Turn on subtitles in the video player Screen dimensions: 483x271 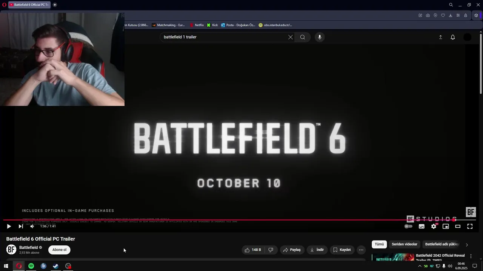[x=421, y=226]
